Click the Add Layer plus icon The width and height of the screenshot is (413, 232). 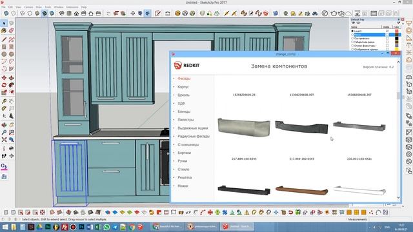point(354,23)
